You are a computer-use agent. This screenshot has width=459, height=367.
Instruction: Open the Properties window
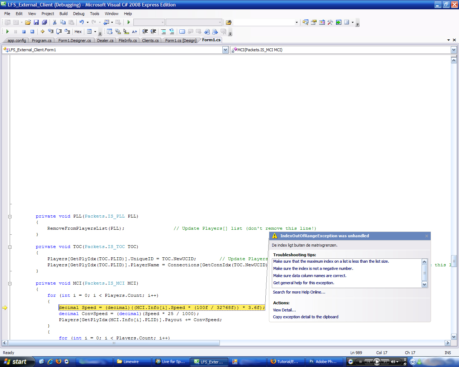pyautogui.click(x=314, y=22)
